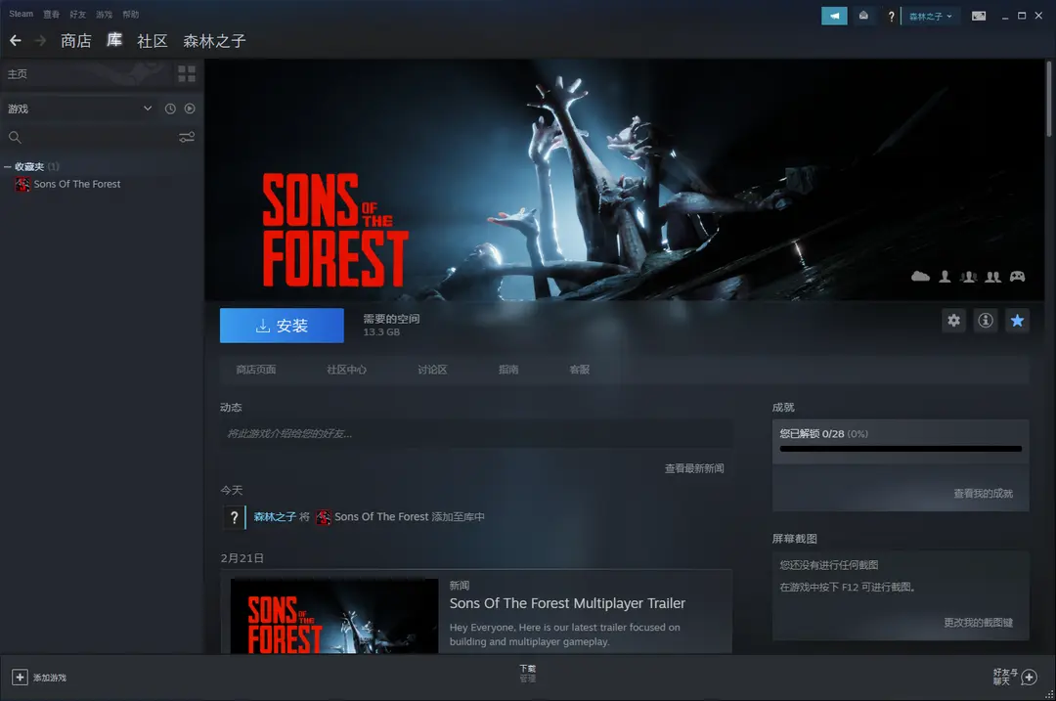The height and width of the screenshot is (701, 1056).
Task: Go forward with the right arrow
Action: click(x=40, y=41)
